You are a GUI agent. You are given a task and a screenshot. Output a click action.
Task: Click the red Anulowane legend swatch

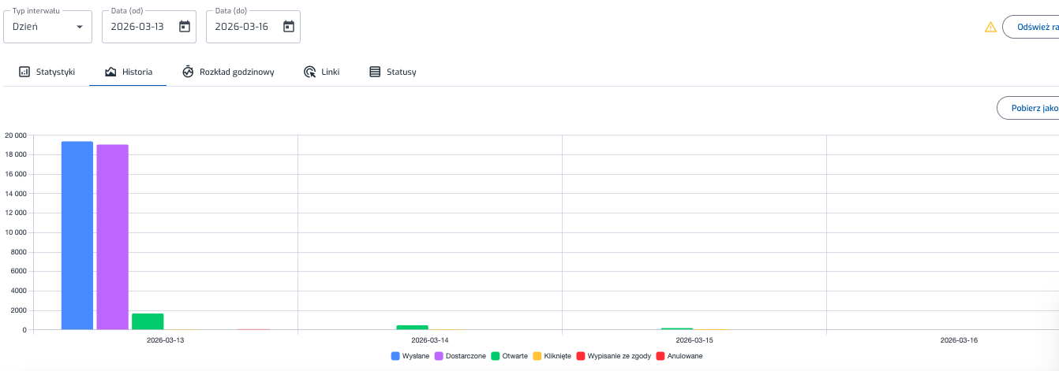(x=660, y=356)
